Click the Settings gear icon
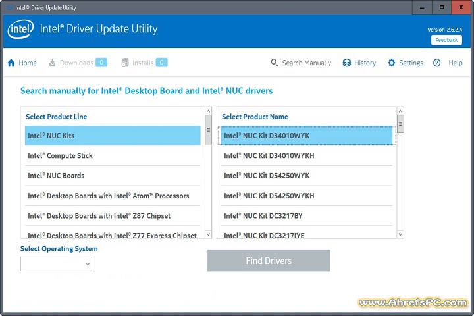The image size is (474, 316). [392, 63]
